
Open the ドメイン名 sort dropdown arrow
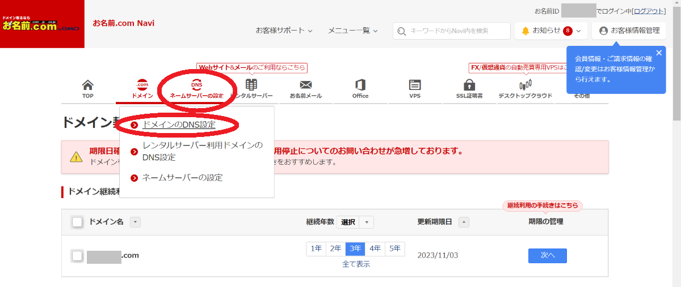pos(135,222)
